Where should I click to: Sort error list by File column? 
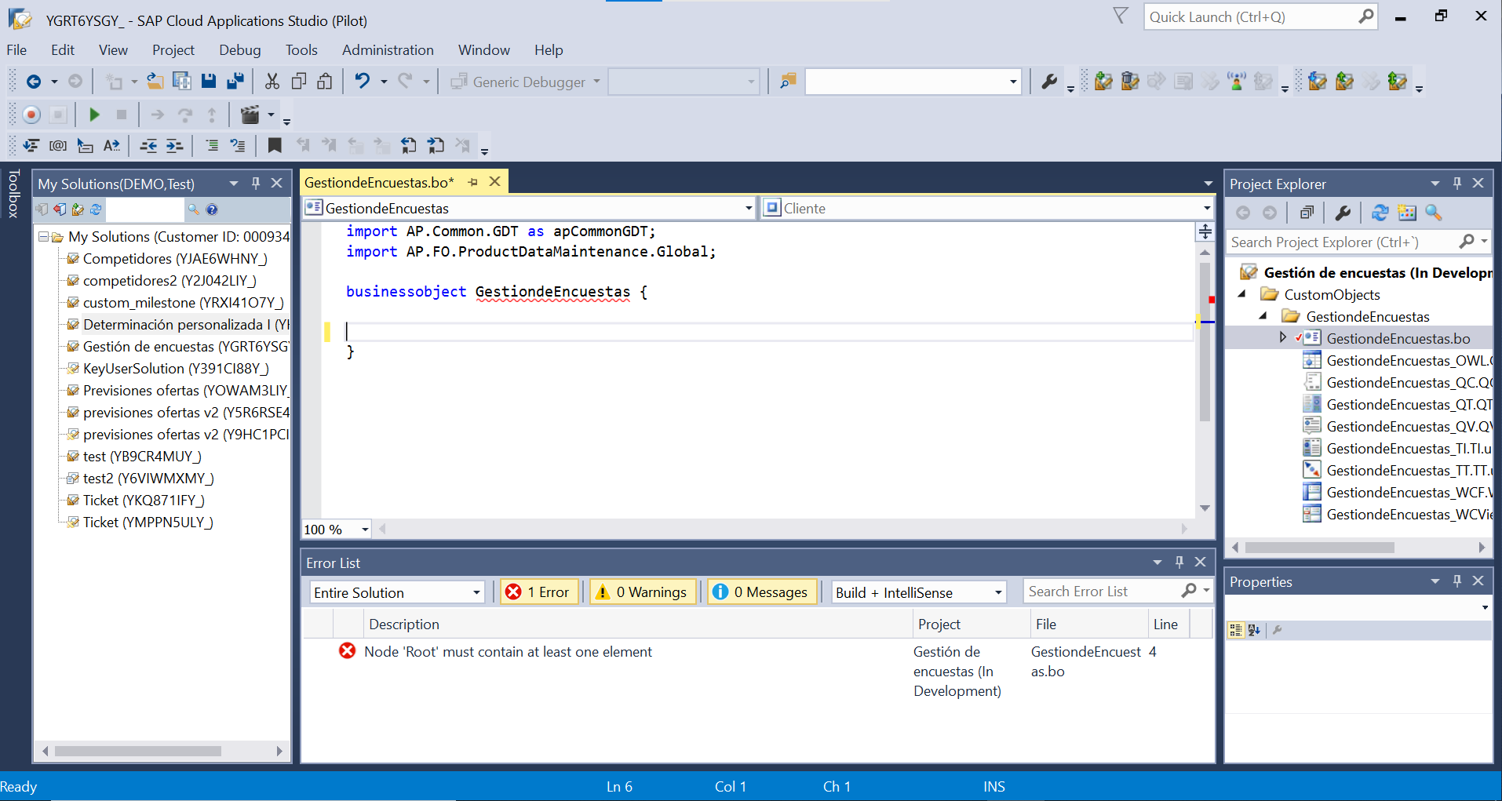point(1088,624)
